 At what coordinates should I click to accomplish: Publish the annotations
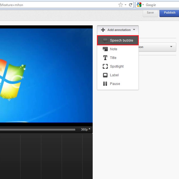169,13
